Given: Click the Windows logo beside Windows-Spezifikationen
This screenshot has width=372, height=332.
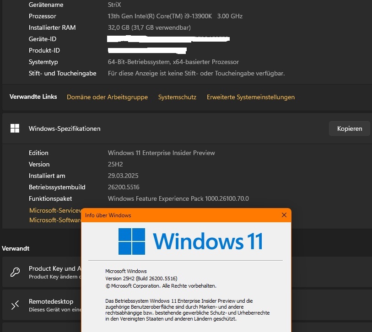Looking at the screenshot, I should coord(15,129).
